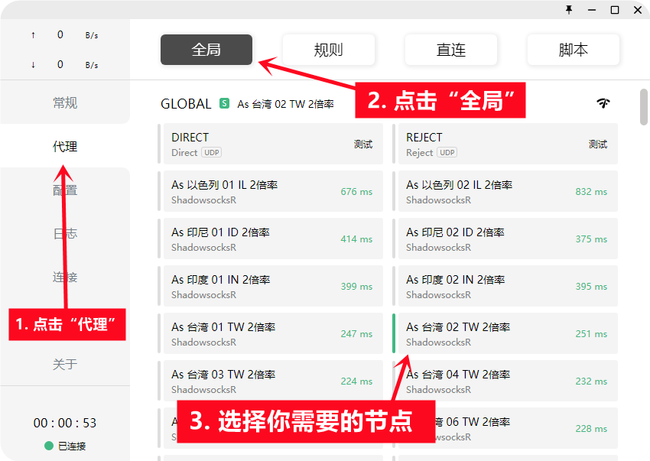This screenshot has height=461, width=650.
Task: Open the 常规 general section
Action: point(65,102)
